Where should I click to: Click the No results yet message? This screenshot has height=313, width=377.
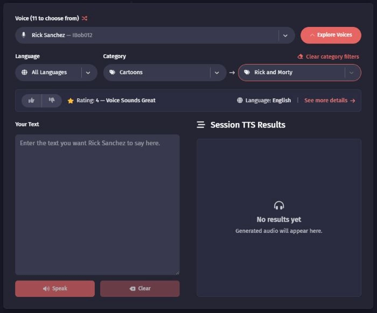[x=279, y=219]
